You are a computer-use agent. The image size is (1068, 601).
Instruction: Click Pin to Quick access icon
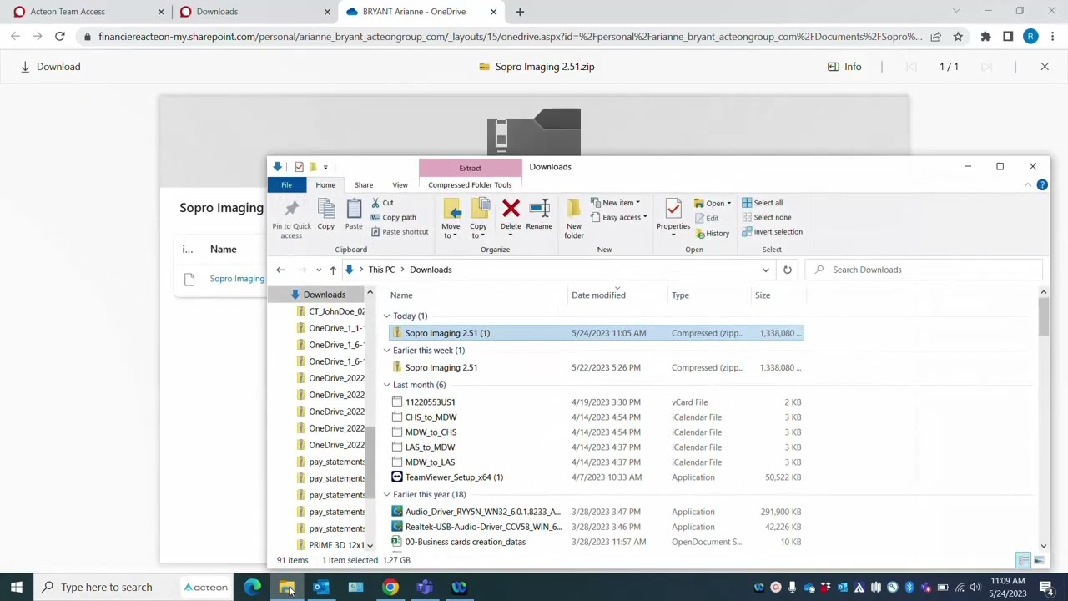tap(291, 208)
